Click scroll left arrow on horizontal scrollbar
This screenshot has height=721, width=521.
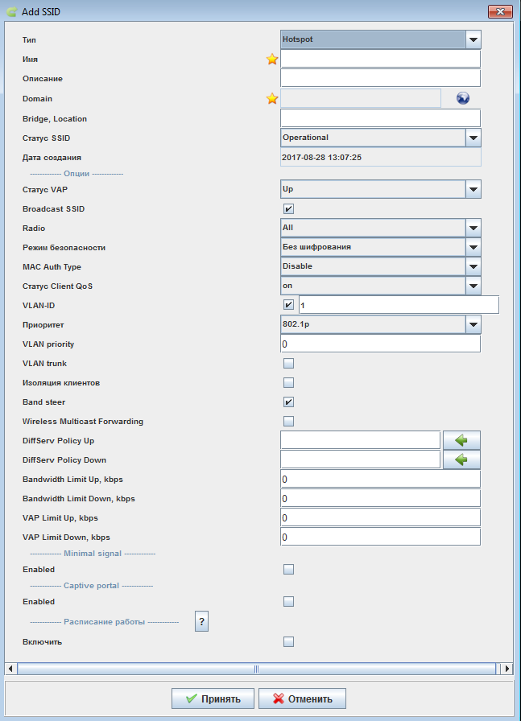[10, 669]
